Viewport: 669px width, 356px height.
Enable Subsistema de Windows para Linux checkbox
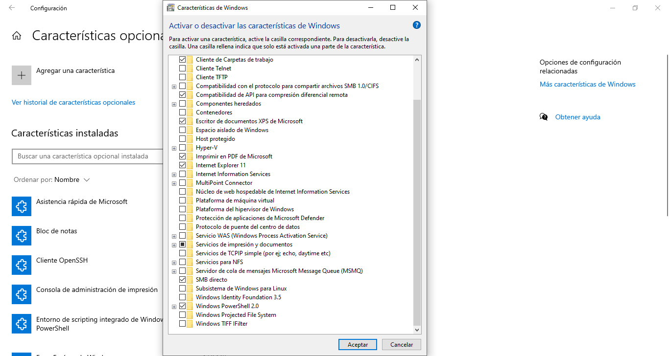(x=183, y=289)
